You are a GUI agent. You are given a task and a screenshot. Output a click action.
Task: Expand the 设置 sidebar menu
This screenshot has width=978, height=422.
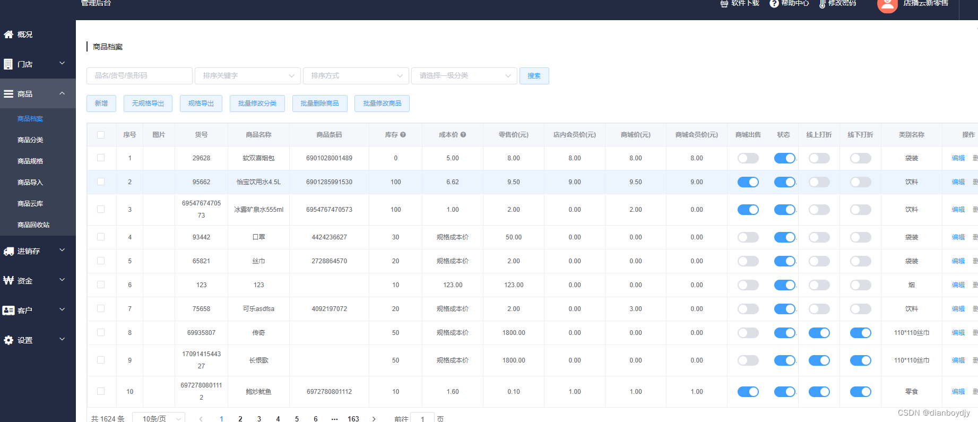[x=62, y=339]
